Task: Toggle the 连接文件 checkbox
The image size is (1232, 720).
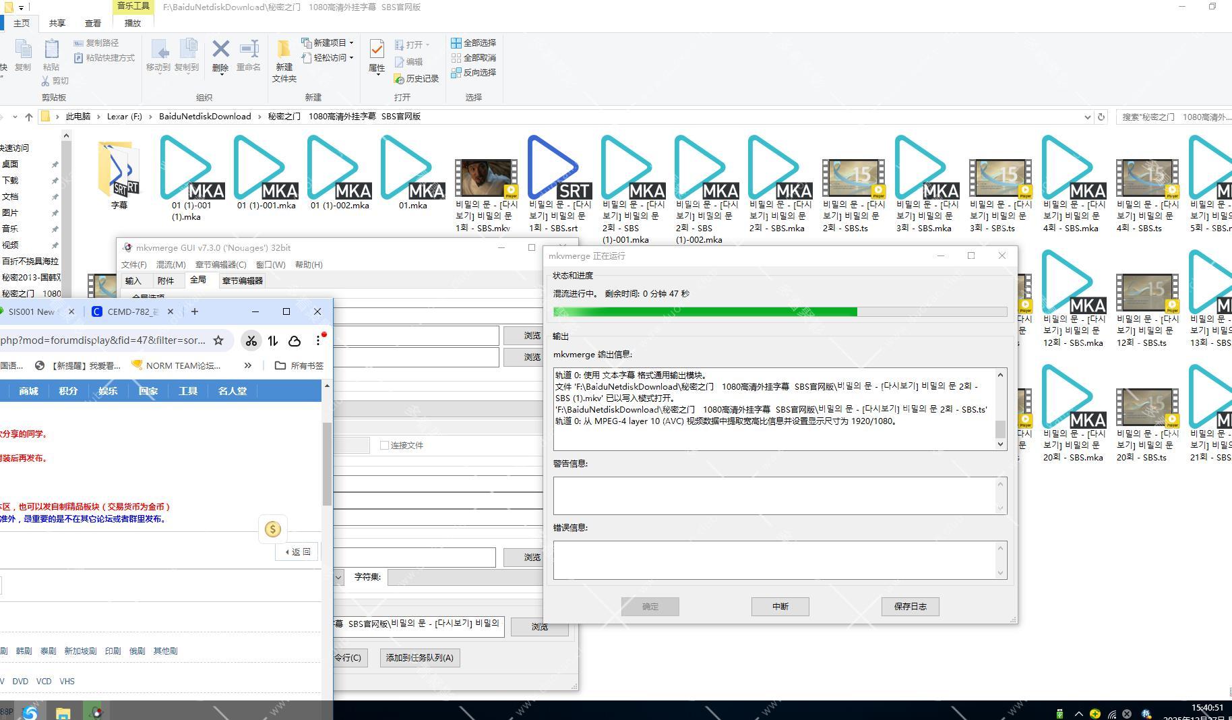Action: coord(384,446)
